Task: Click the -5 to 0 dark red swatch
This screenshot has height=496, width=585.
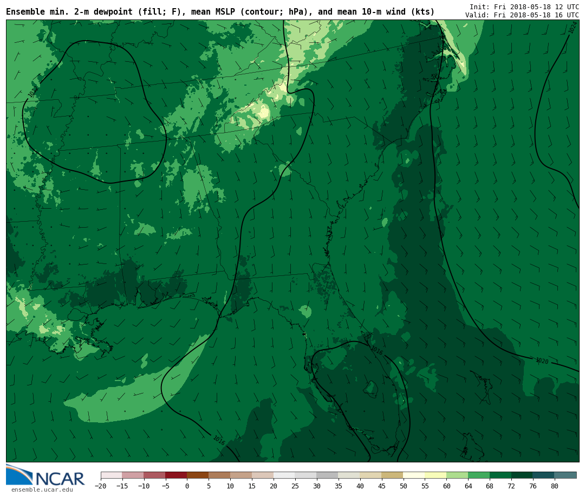Action: tap(176, 475)
